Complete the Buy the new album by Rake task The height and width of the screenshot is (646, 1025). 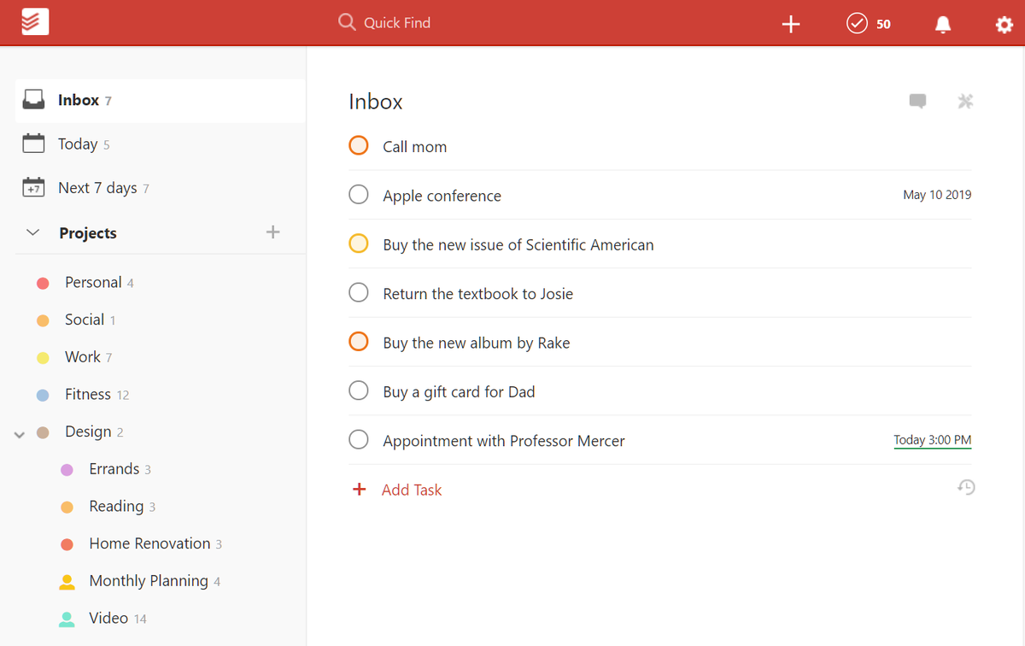(x=358, y=341)
